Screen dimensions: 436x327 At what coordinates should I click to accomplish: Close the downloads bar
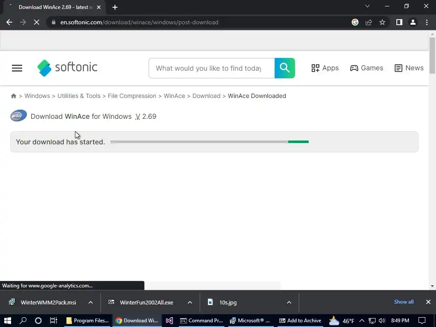point(428,302)
